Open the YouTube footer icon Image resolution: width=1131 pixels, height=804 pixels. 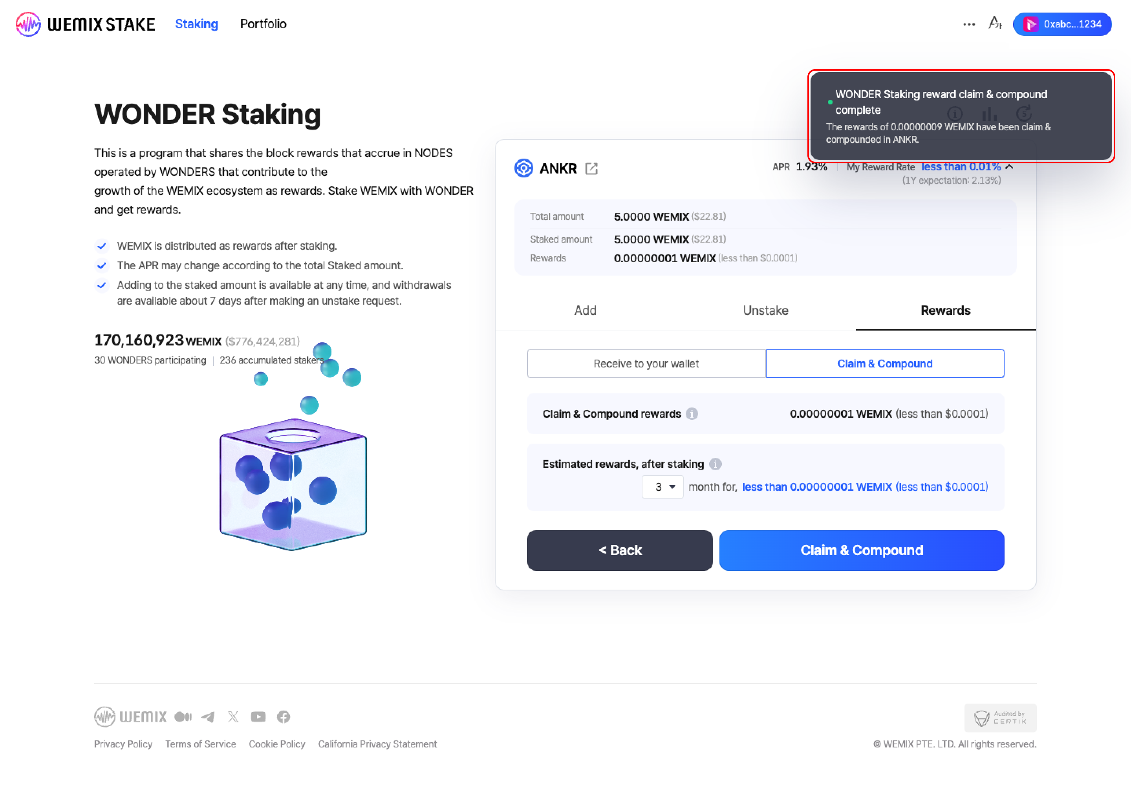tap(258, 717)
